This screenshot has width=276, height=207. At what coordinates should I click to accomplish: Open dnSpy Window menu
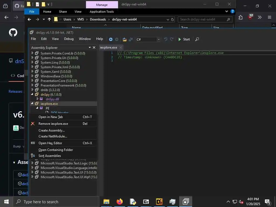tap(85, 39)
